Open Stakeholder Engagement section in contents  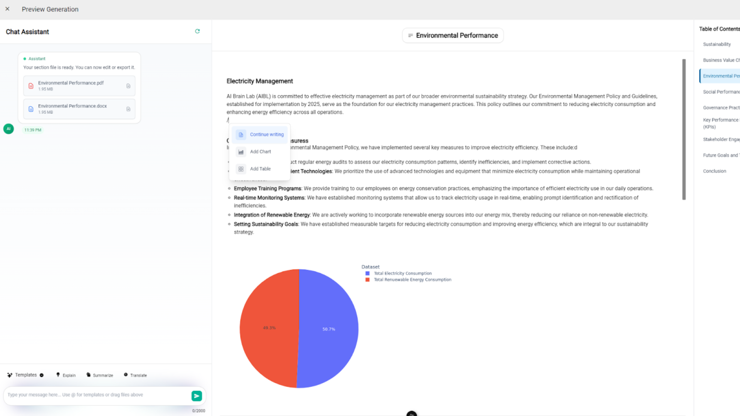(721, 139)
